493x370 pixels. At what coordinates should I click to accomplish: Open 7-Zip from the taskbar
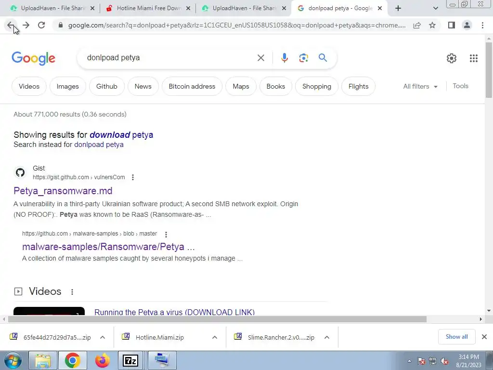130,360
